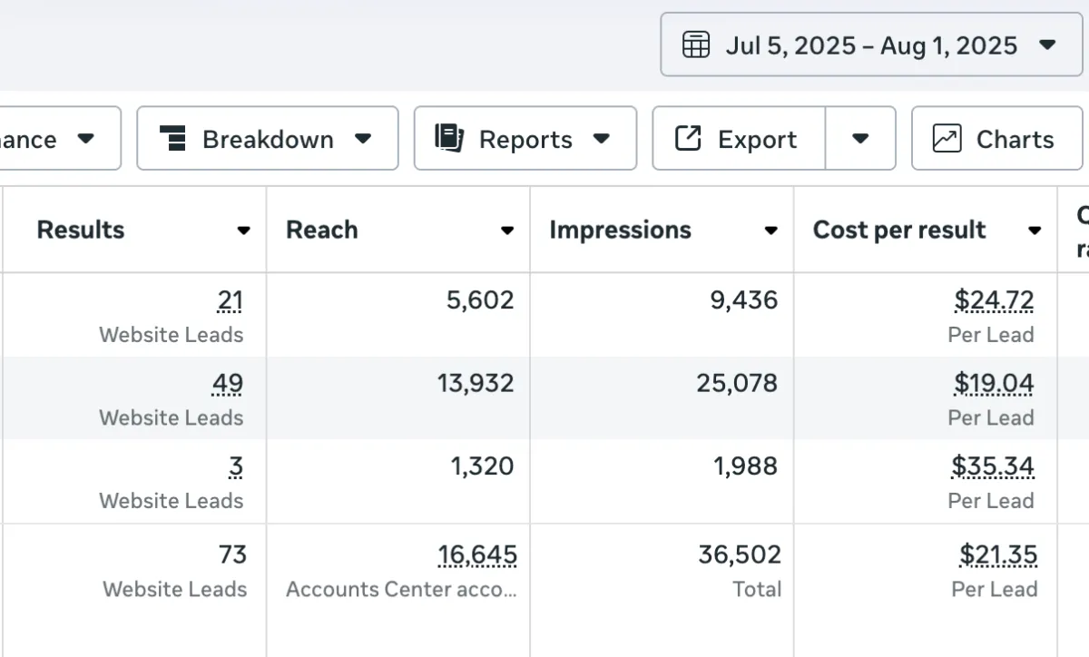Sort by the "Impressions" header label

(620, 230)
